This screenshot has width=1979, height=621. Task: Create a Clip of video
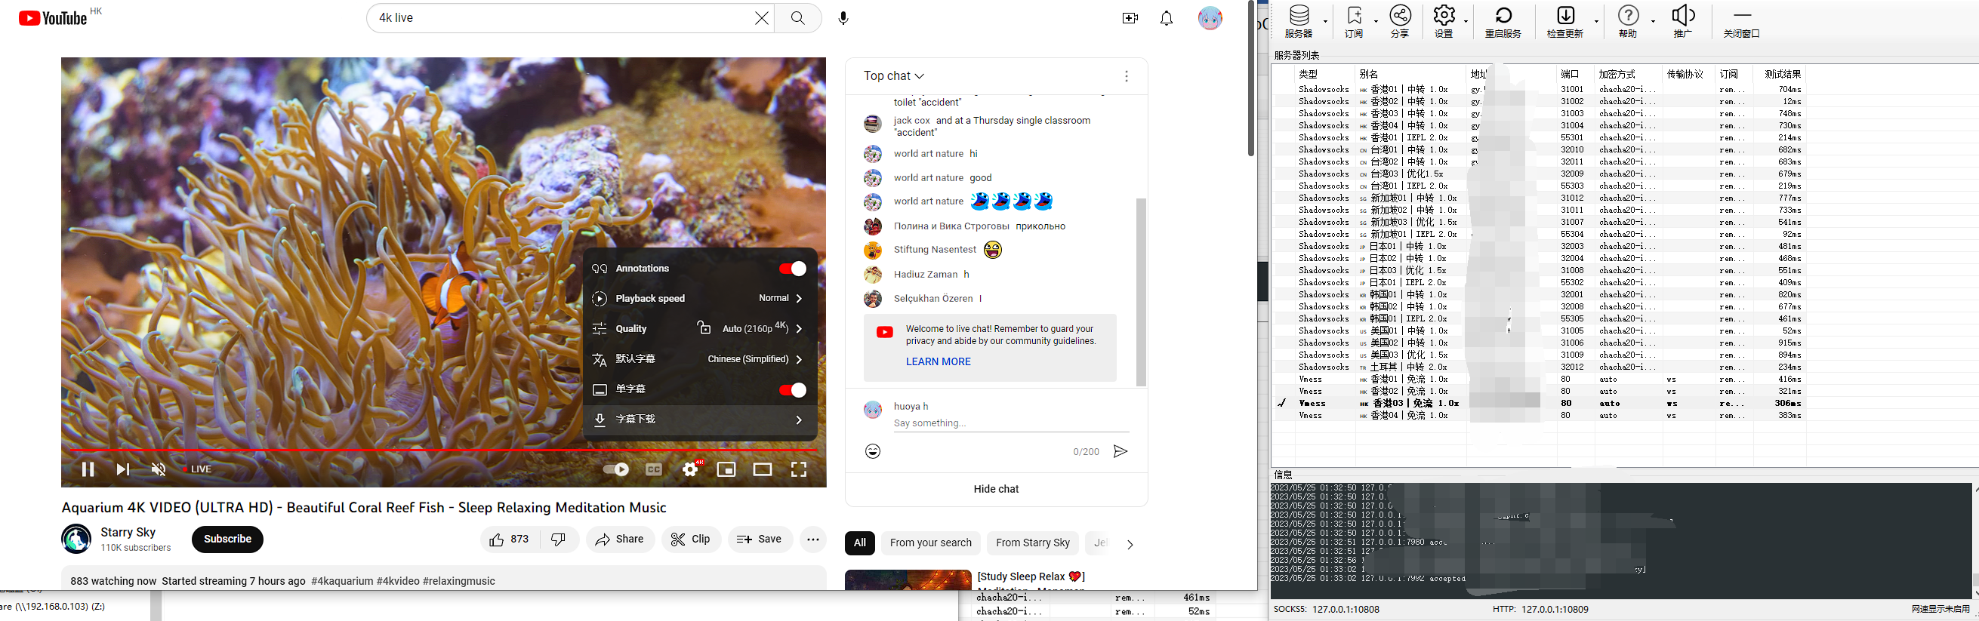(691, 540)
